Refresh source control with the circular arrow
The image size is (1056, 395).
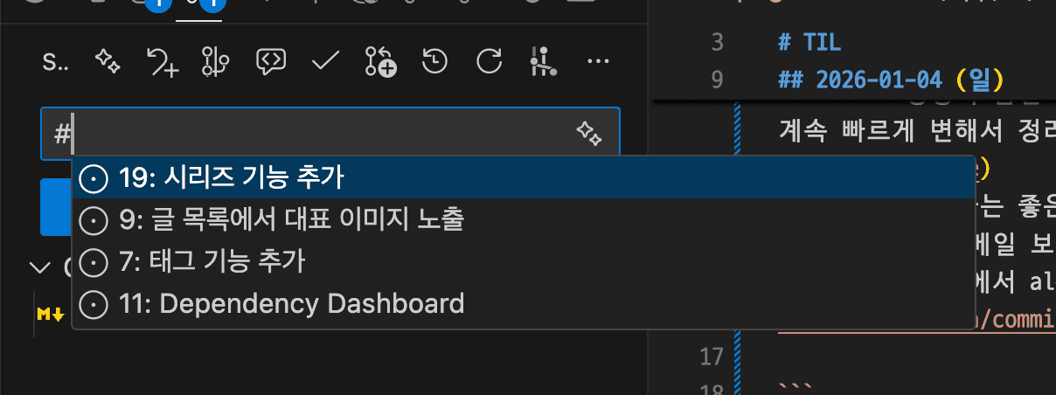490,61
